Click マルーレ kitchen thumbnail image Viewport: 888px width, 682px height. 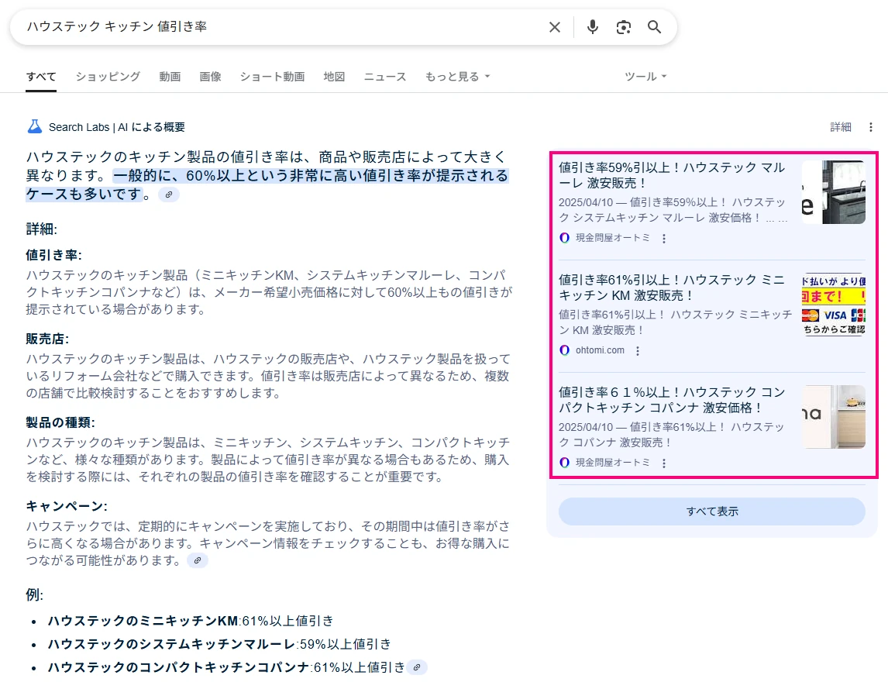[x=834, y=192]
